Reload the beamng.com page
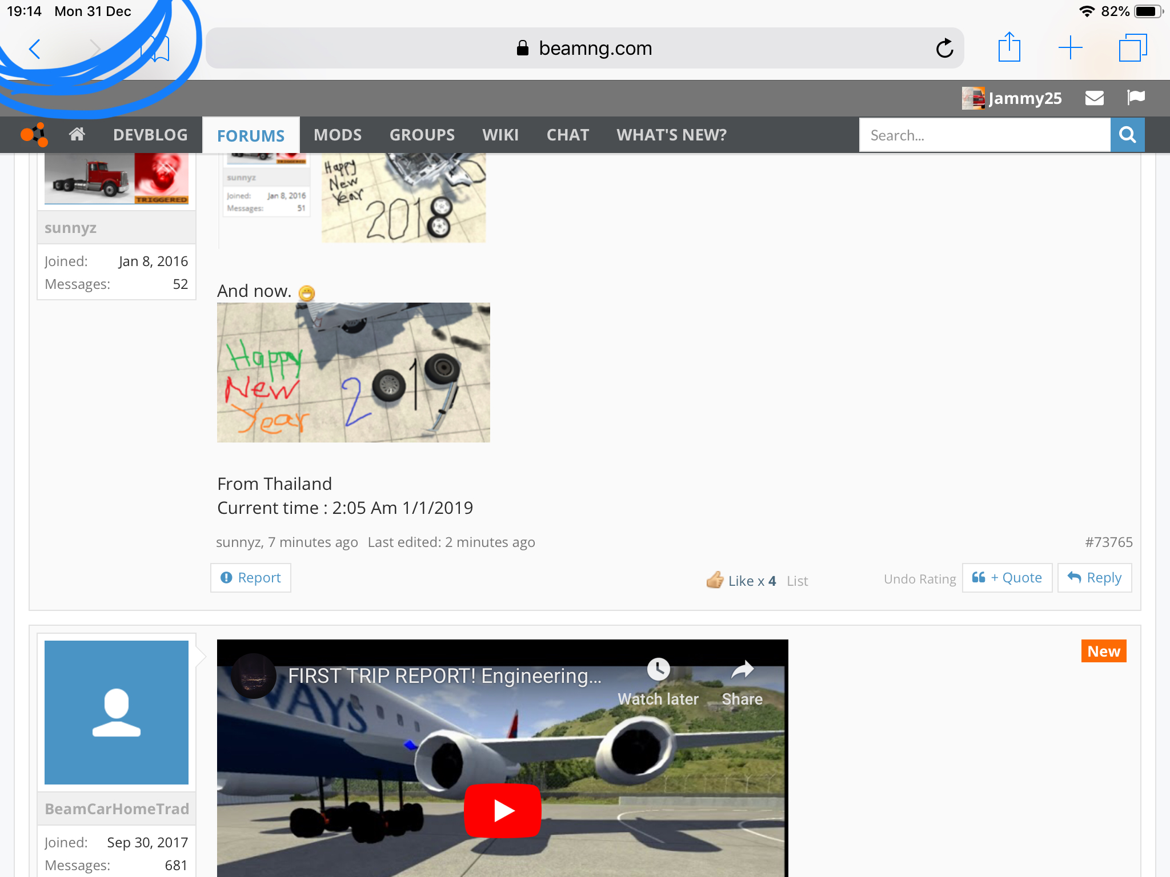The image size is (1170, 877). (x=944, y=49)
